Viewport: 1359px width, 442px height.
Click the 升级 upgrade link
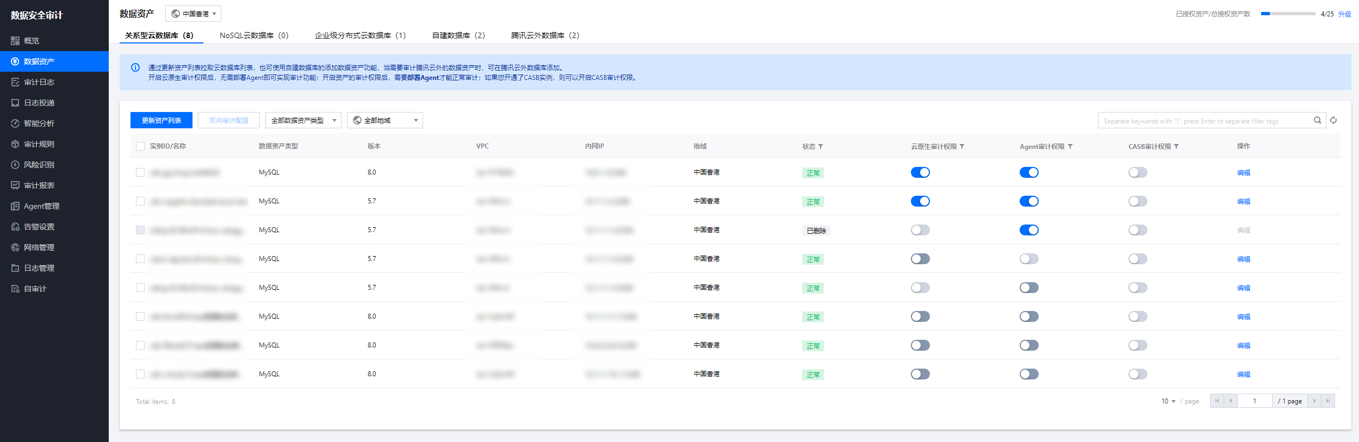(x=1344, y=14)
